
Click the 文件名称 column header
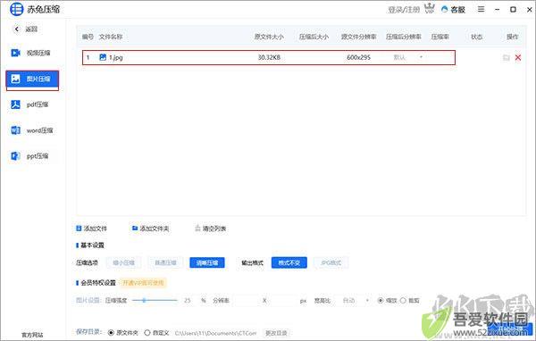pyautogui.click(x=111, y=37)
